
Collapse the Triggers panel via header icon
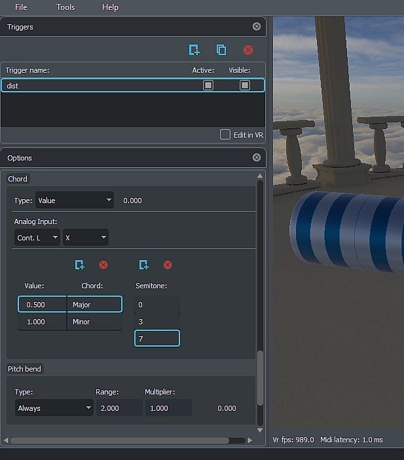257,27
